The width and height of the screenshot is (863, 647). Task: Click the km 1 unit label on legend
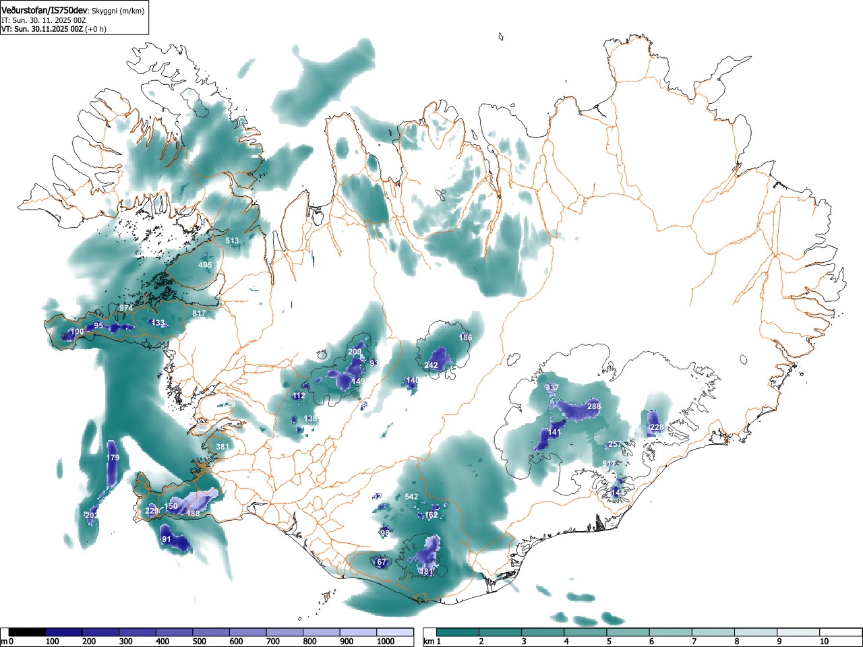tap(431, 642)
